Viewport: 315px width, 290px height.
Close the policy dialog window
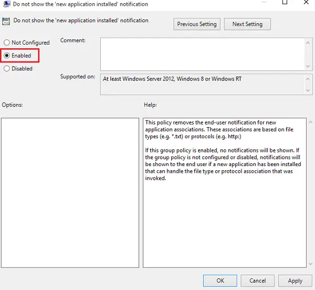(306, 3)
